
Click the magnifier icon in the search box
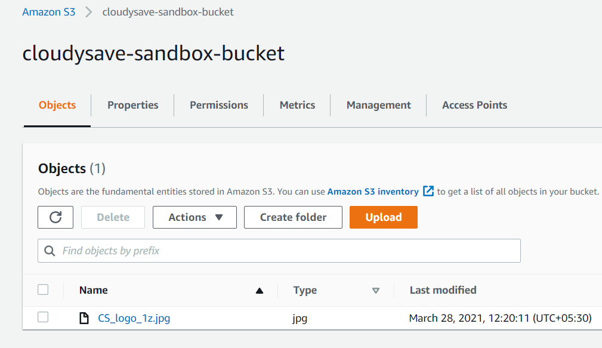pos(50,251)
